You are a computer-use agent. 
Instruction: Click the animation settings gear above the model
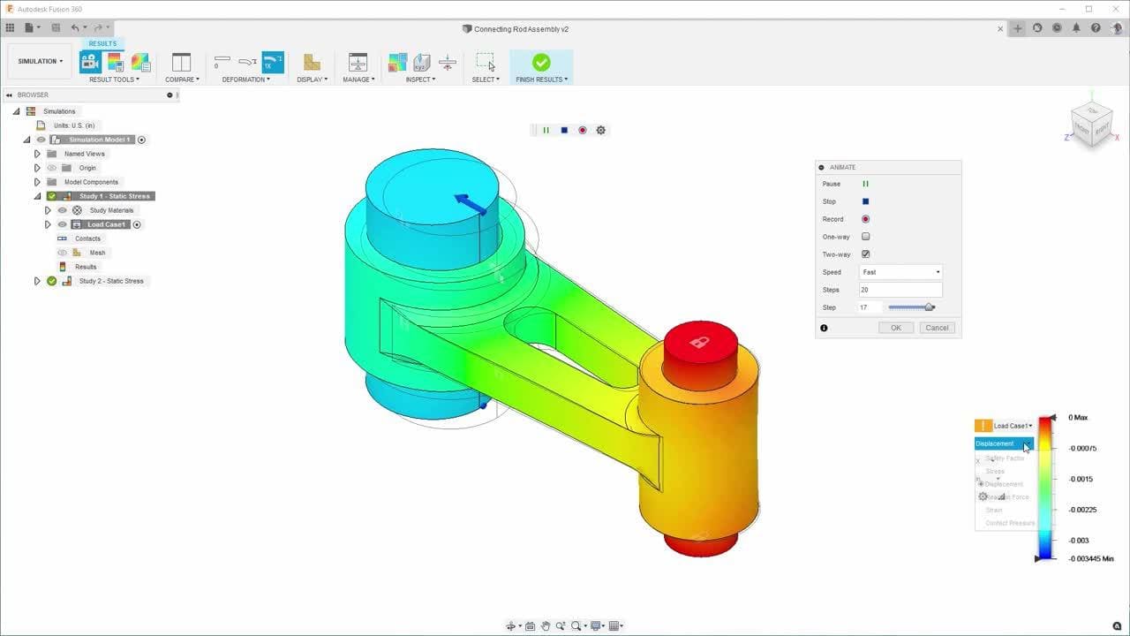pos(601,130)
